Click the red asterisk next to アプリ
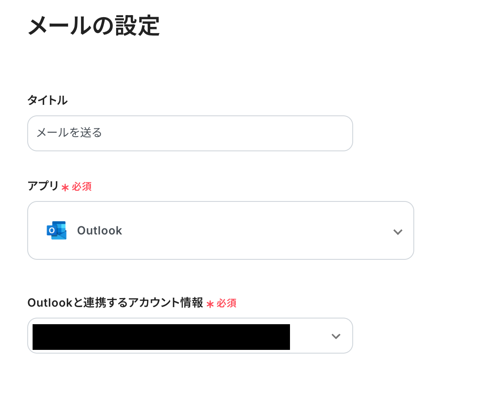Screen dimensions: 492x398 (x=65, y=187)
